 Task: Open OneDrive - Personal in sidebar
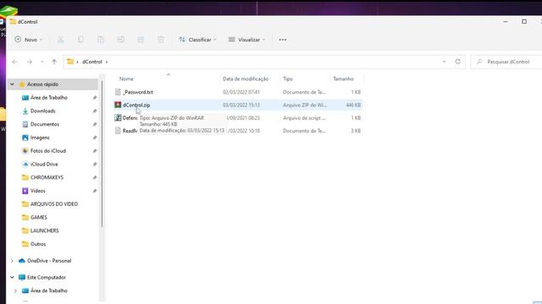coord(49,261)
